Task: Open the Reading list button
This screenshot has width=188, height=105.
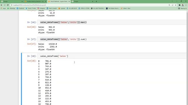Action: (x=182, y=8)
